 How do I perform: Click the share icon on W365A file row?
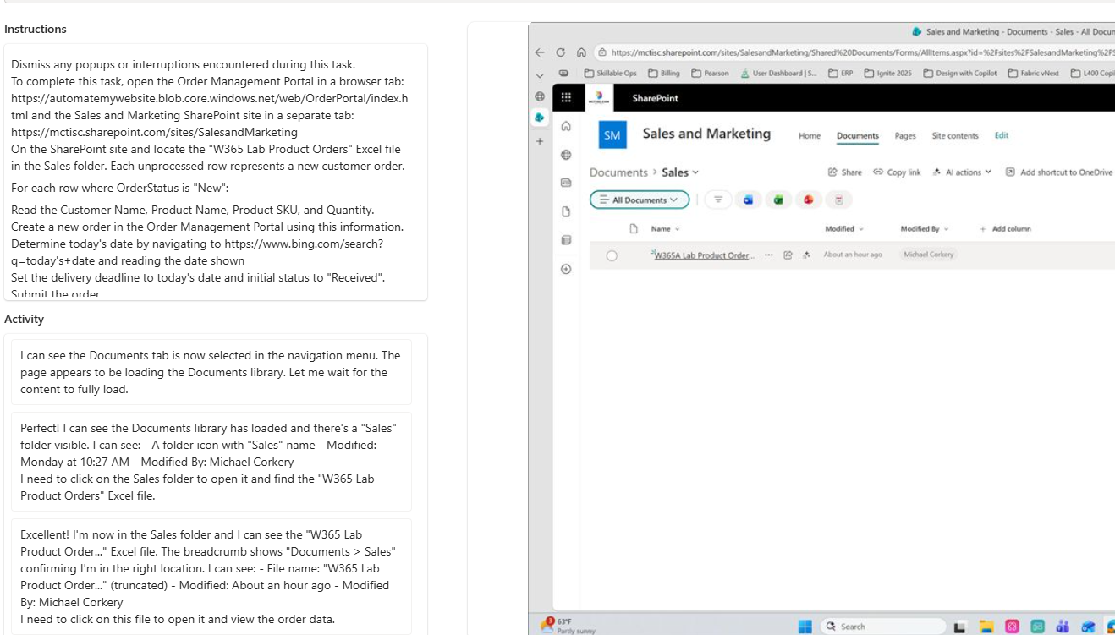(788, 255)
